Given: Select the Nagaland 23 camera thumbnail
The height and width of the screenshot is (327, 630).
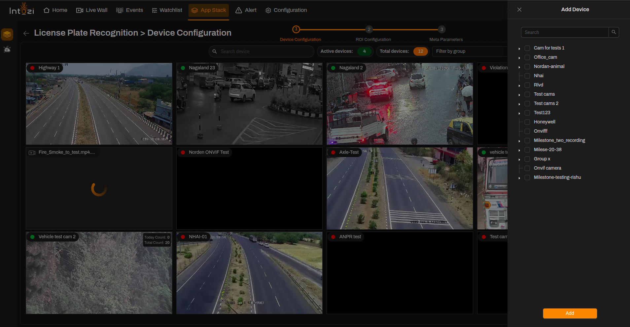Looking at the screenshot, I should (249, 104).
